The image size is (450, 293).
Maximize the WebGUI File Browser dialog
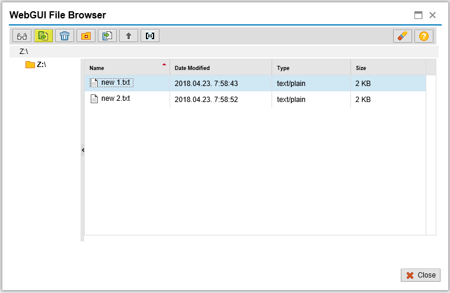(418, 15)
